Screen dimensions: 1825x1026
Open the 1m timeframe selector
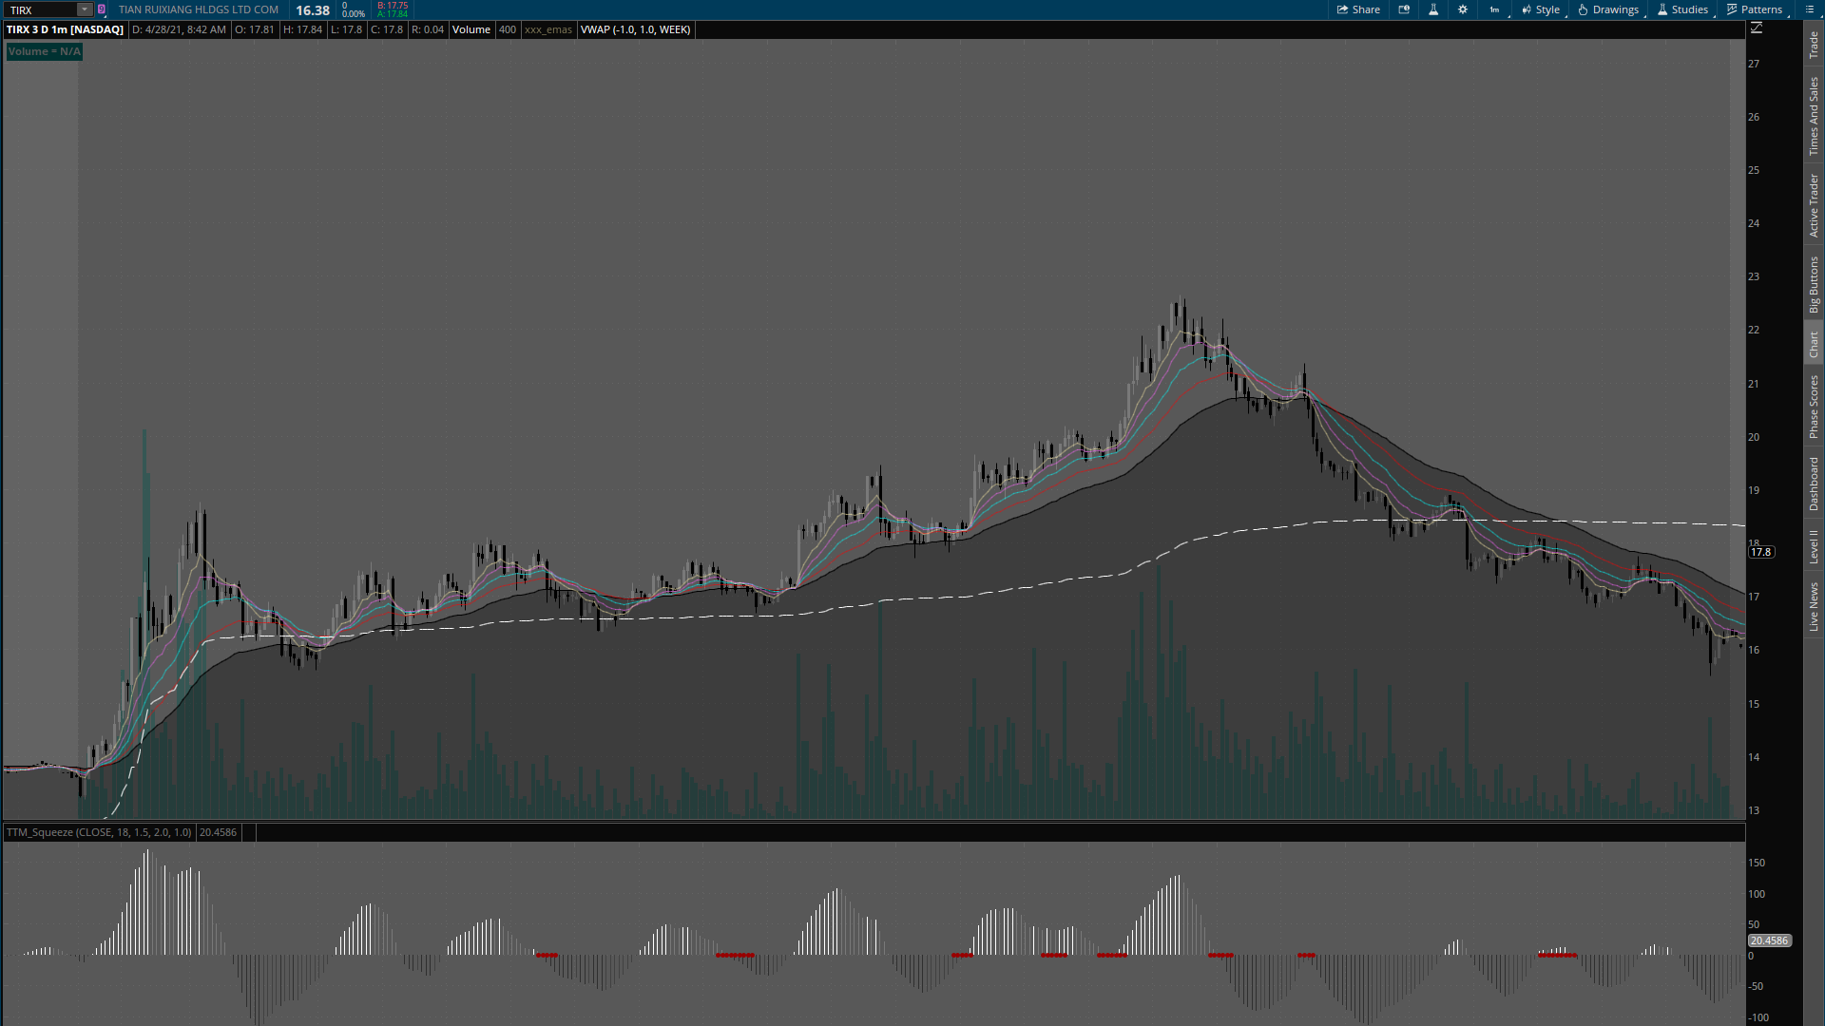(x=1495, y=9)
